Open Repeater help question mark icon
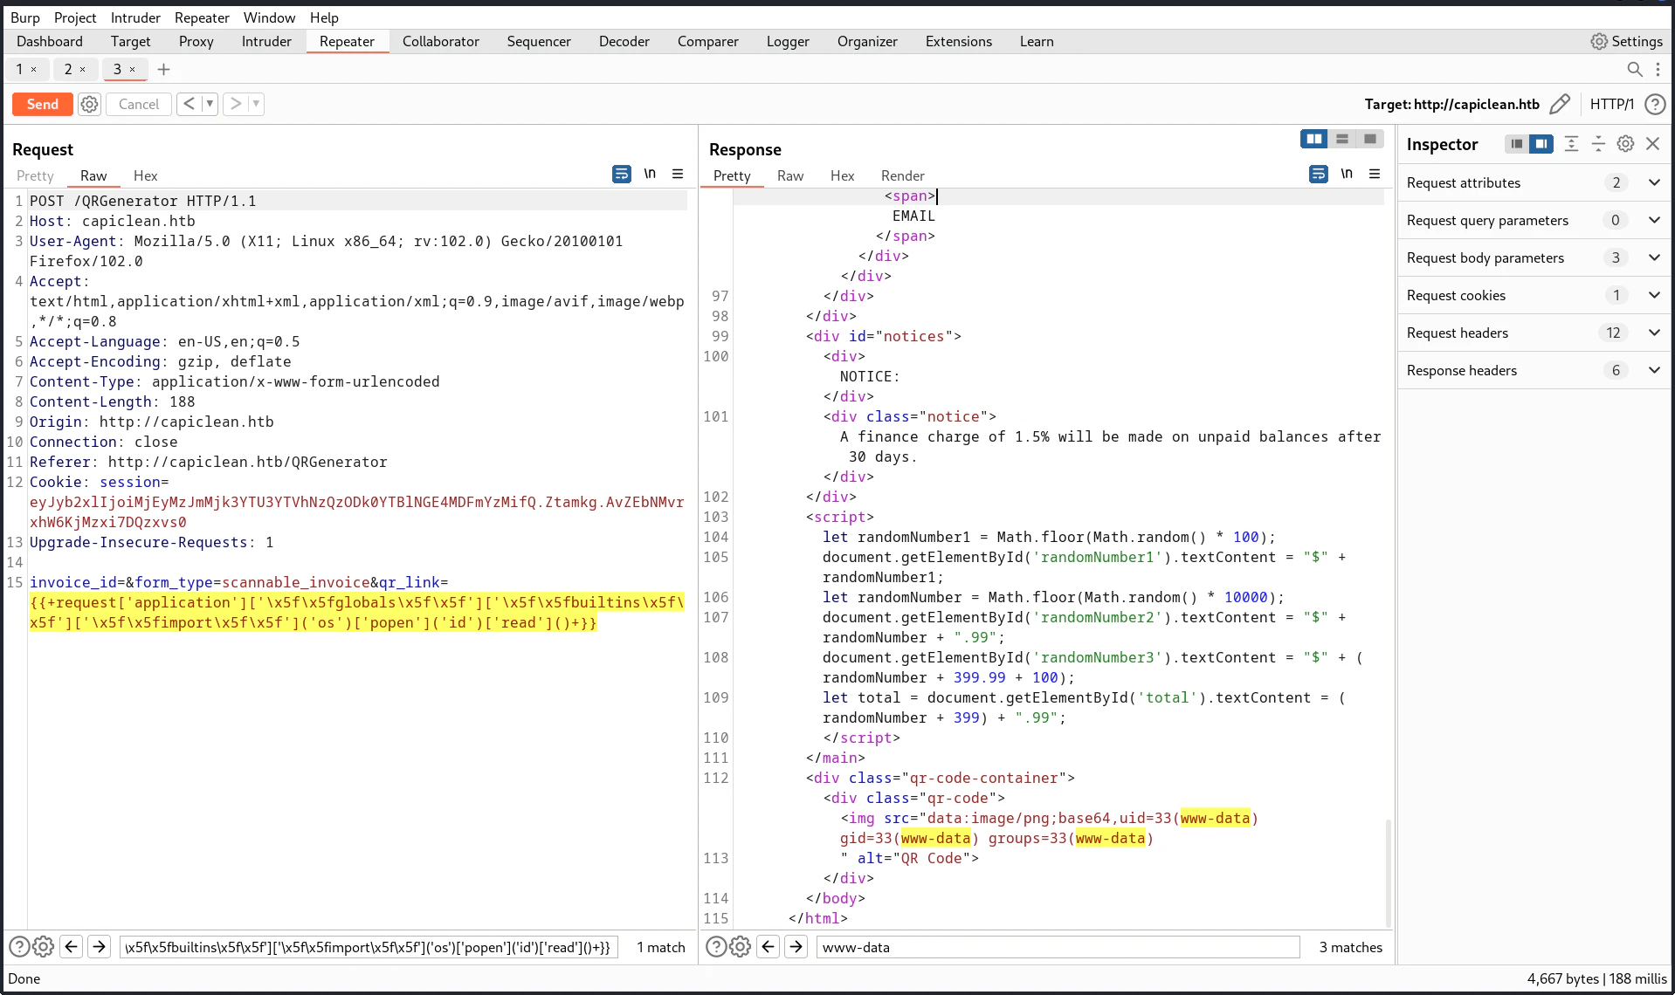Screen dimensions: 1675x995 point(1654,104)
